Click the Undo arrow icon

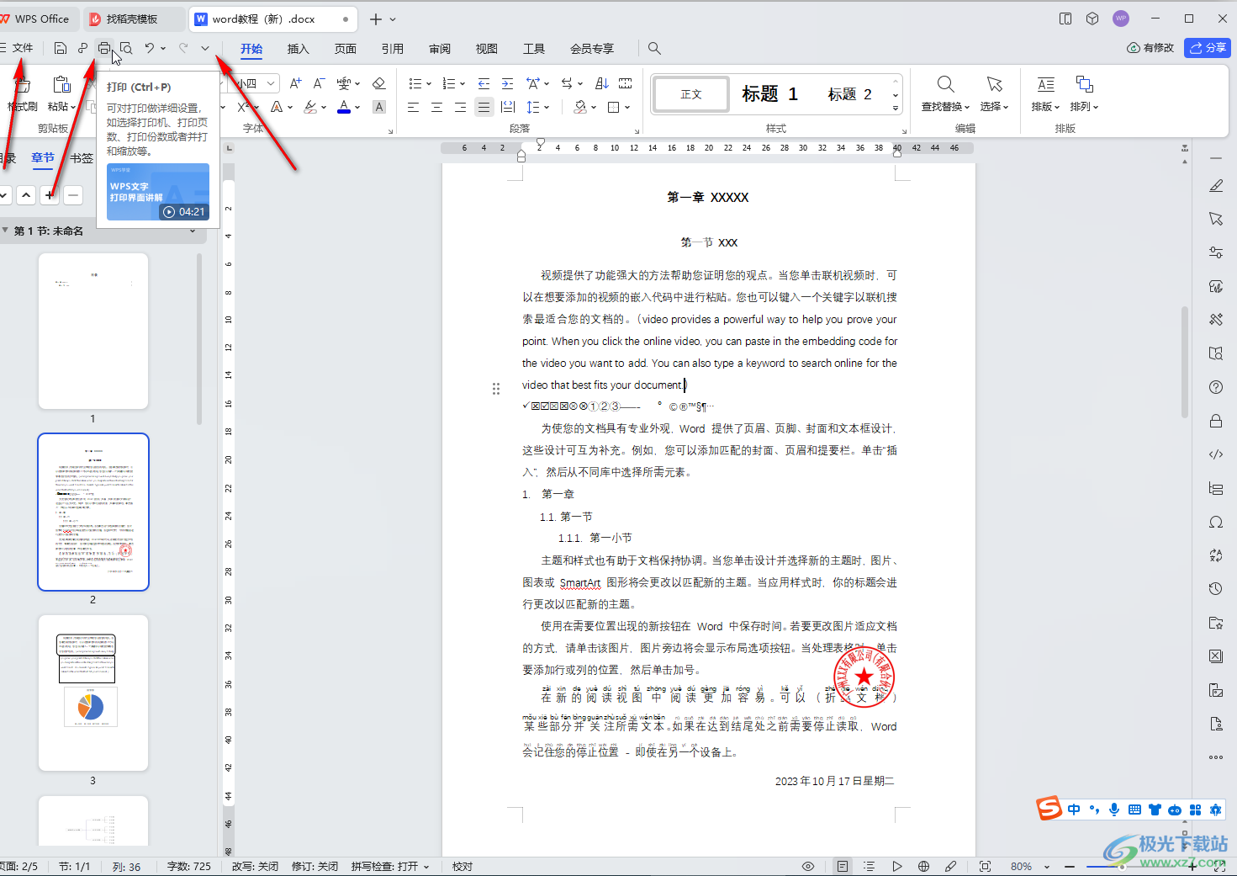pyautogui.click(x=149, y=49)
